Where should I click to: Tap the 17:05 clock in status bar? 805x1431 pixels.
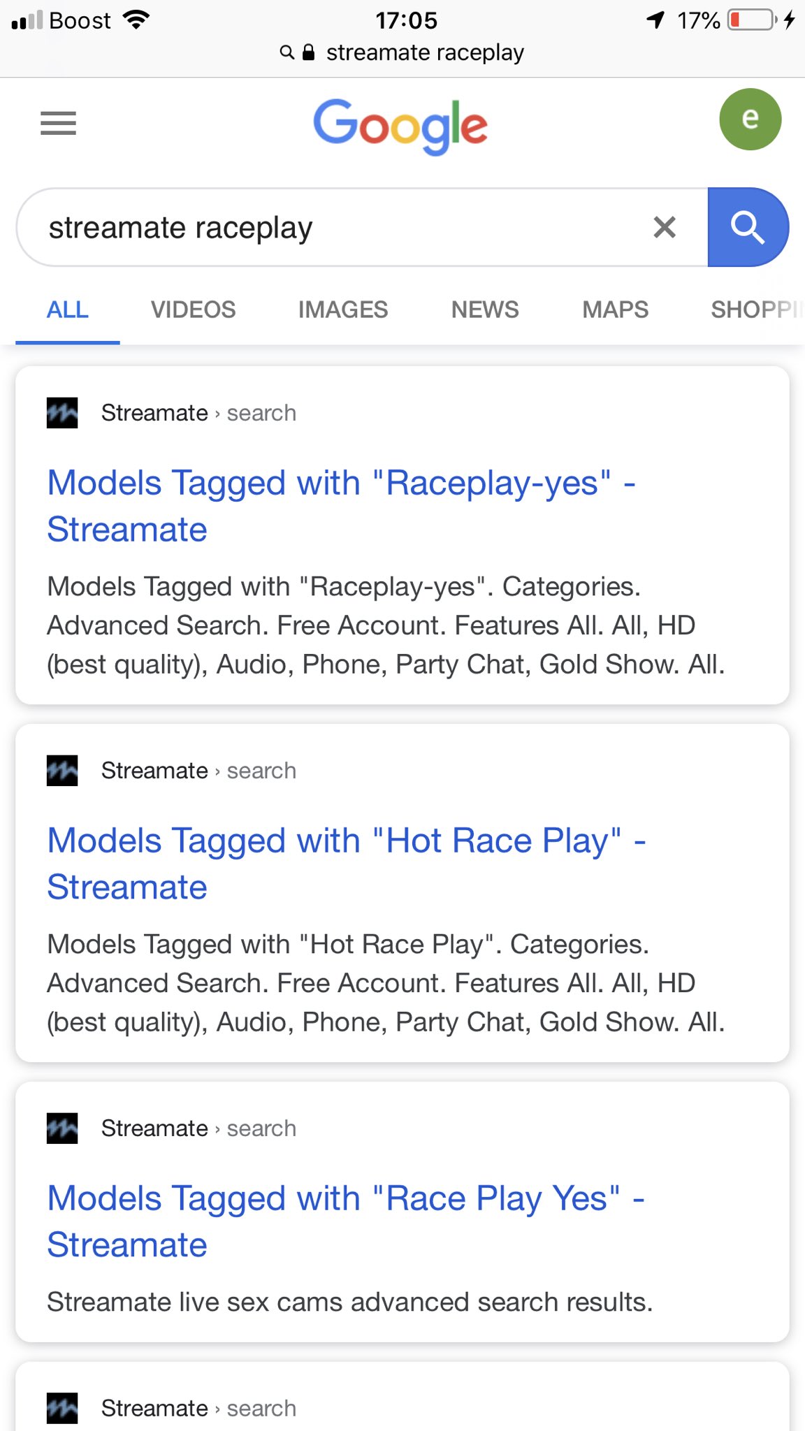[406, 20]
